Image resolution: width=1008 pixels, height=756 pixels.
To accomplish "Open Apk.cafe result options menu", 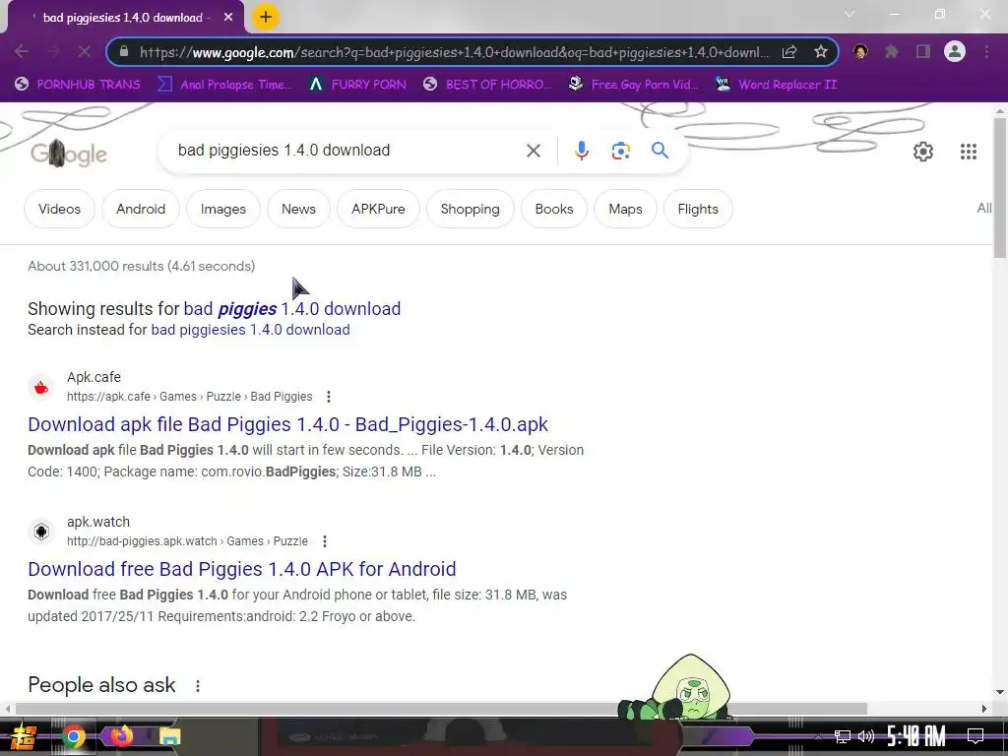I will click(329, 397).
